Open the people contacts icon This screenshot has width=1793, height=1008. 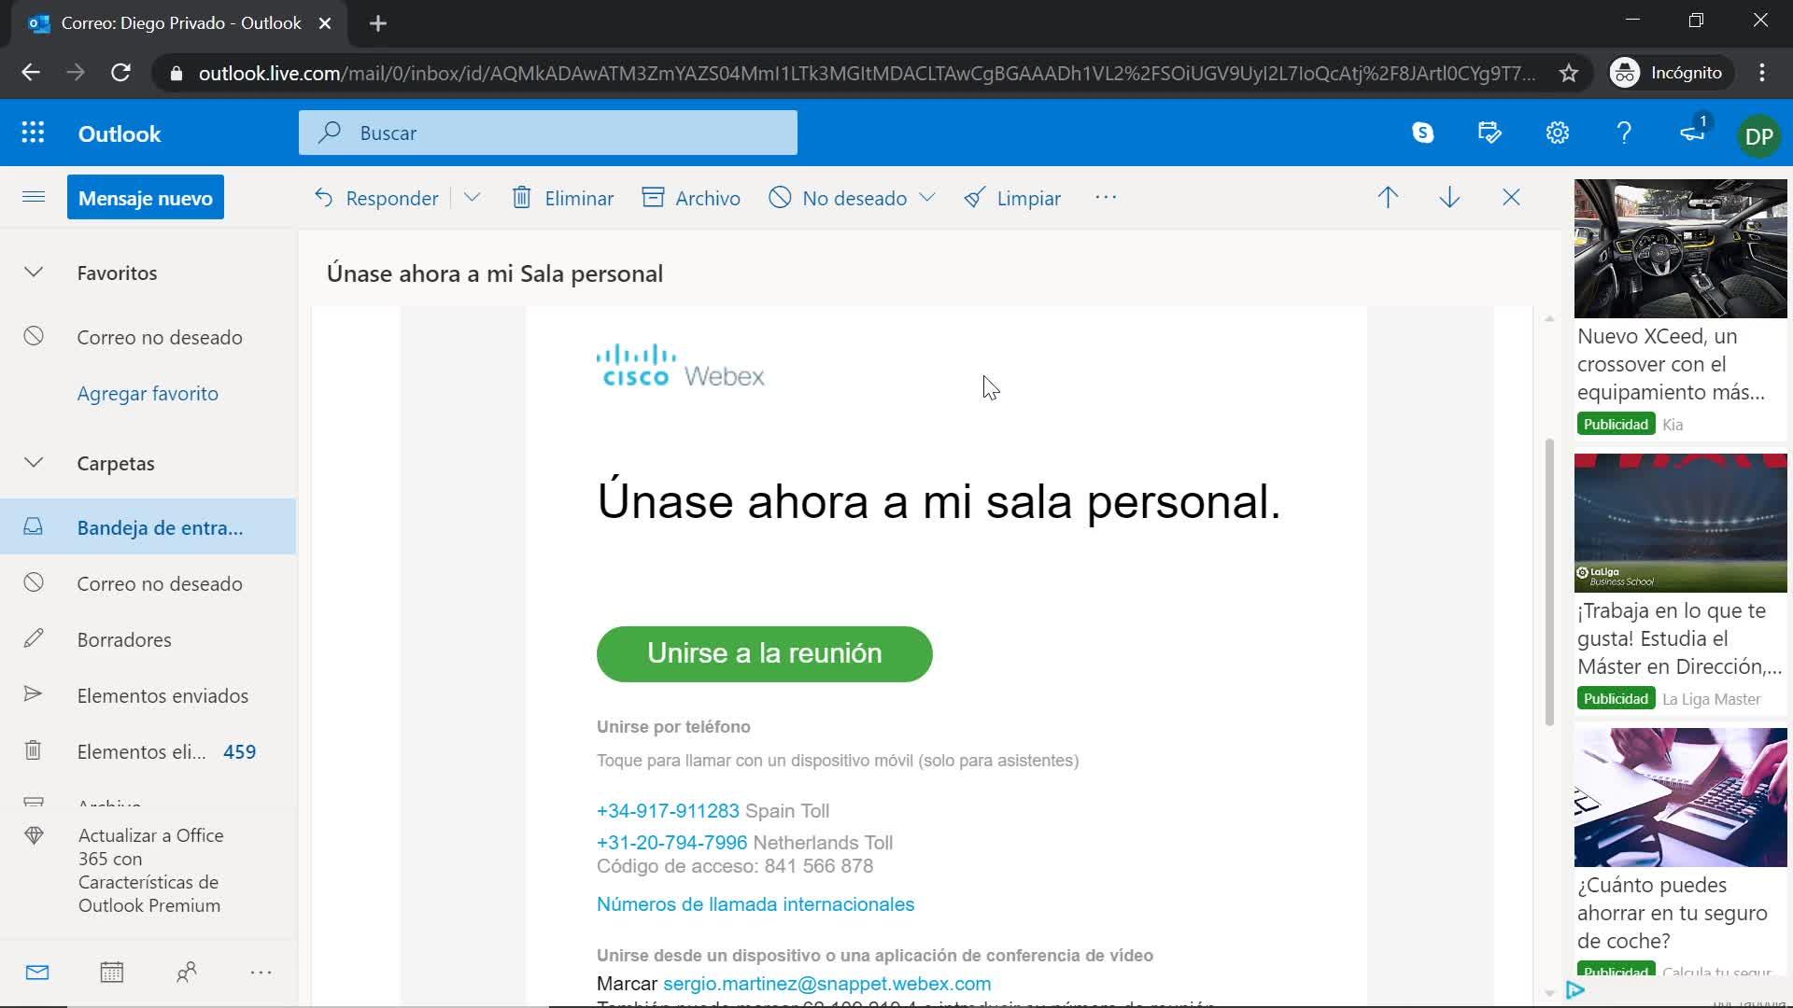pos(186,973)
